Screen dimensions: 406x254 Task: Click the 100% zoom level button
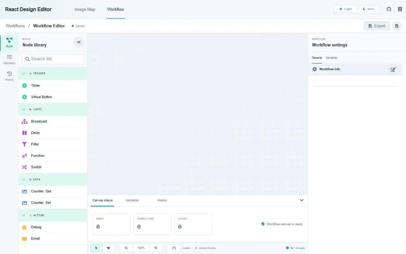[141, 248]
